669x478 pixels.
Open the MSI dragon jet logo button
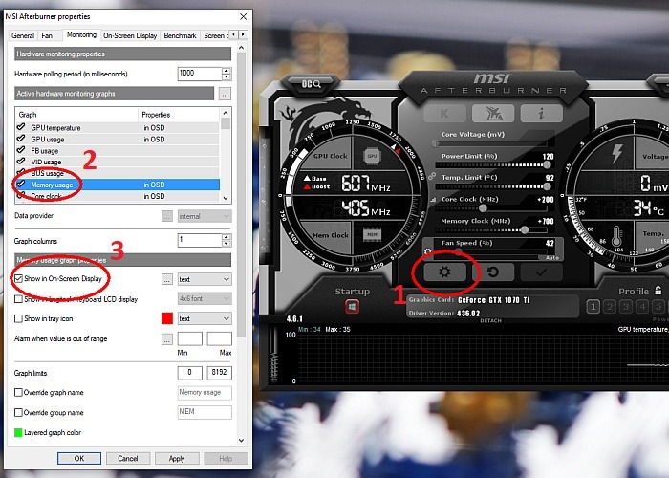coord(493,114)
